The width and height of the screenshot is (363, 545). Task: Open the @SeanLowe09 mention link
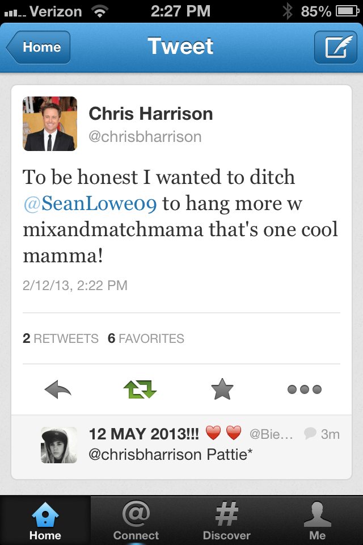tap(90, 203)
